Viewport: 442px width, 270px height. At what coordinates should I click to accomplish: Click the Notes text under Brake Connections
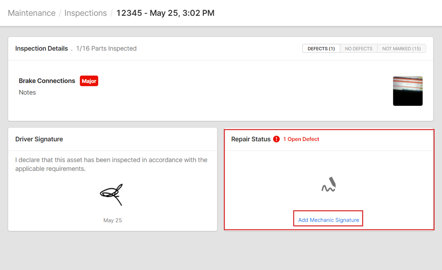pyautogui.click(x=27, y=92)
